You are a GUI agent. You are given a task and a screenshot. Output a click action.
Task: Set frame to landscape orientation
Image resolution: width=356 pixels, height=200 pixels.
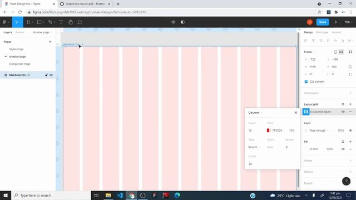click(x=341, y=52)
